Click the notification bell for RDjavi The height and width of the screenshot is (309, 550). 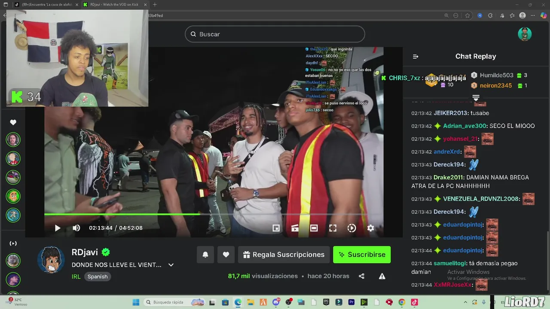click(205, 254)
